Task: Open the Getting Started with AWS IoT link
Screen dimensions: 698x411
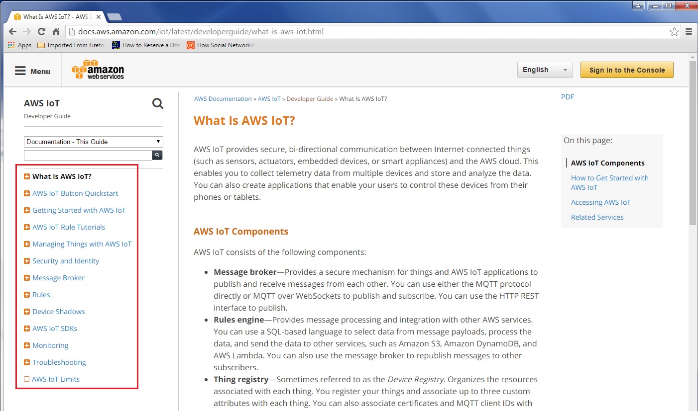Action: coord(79,210)
